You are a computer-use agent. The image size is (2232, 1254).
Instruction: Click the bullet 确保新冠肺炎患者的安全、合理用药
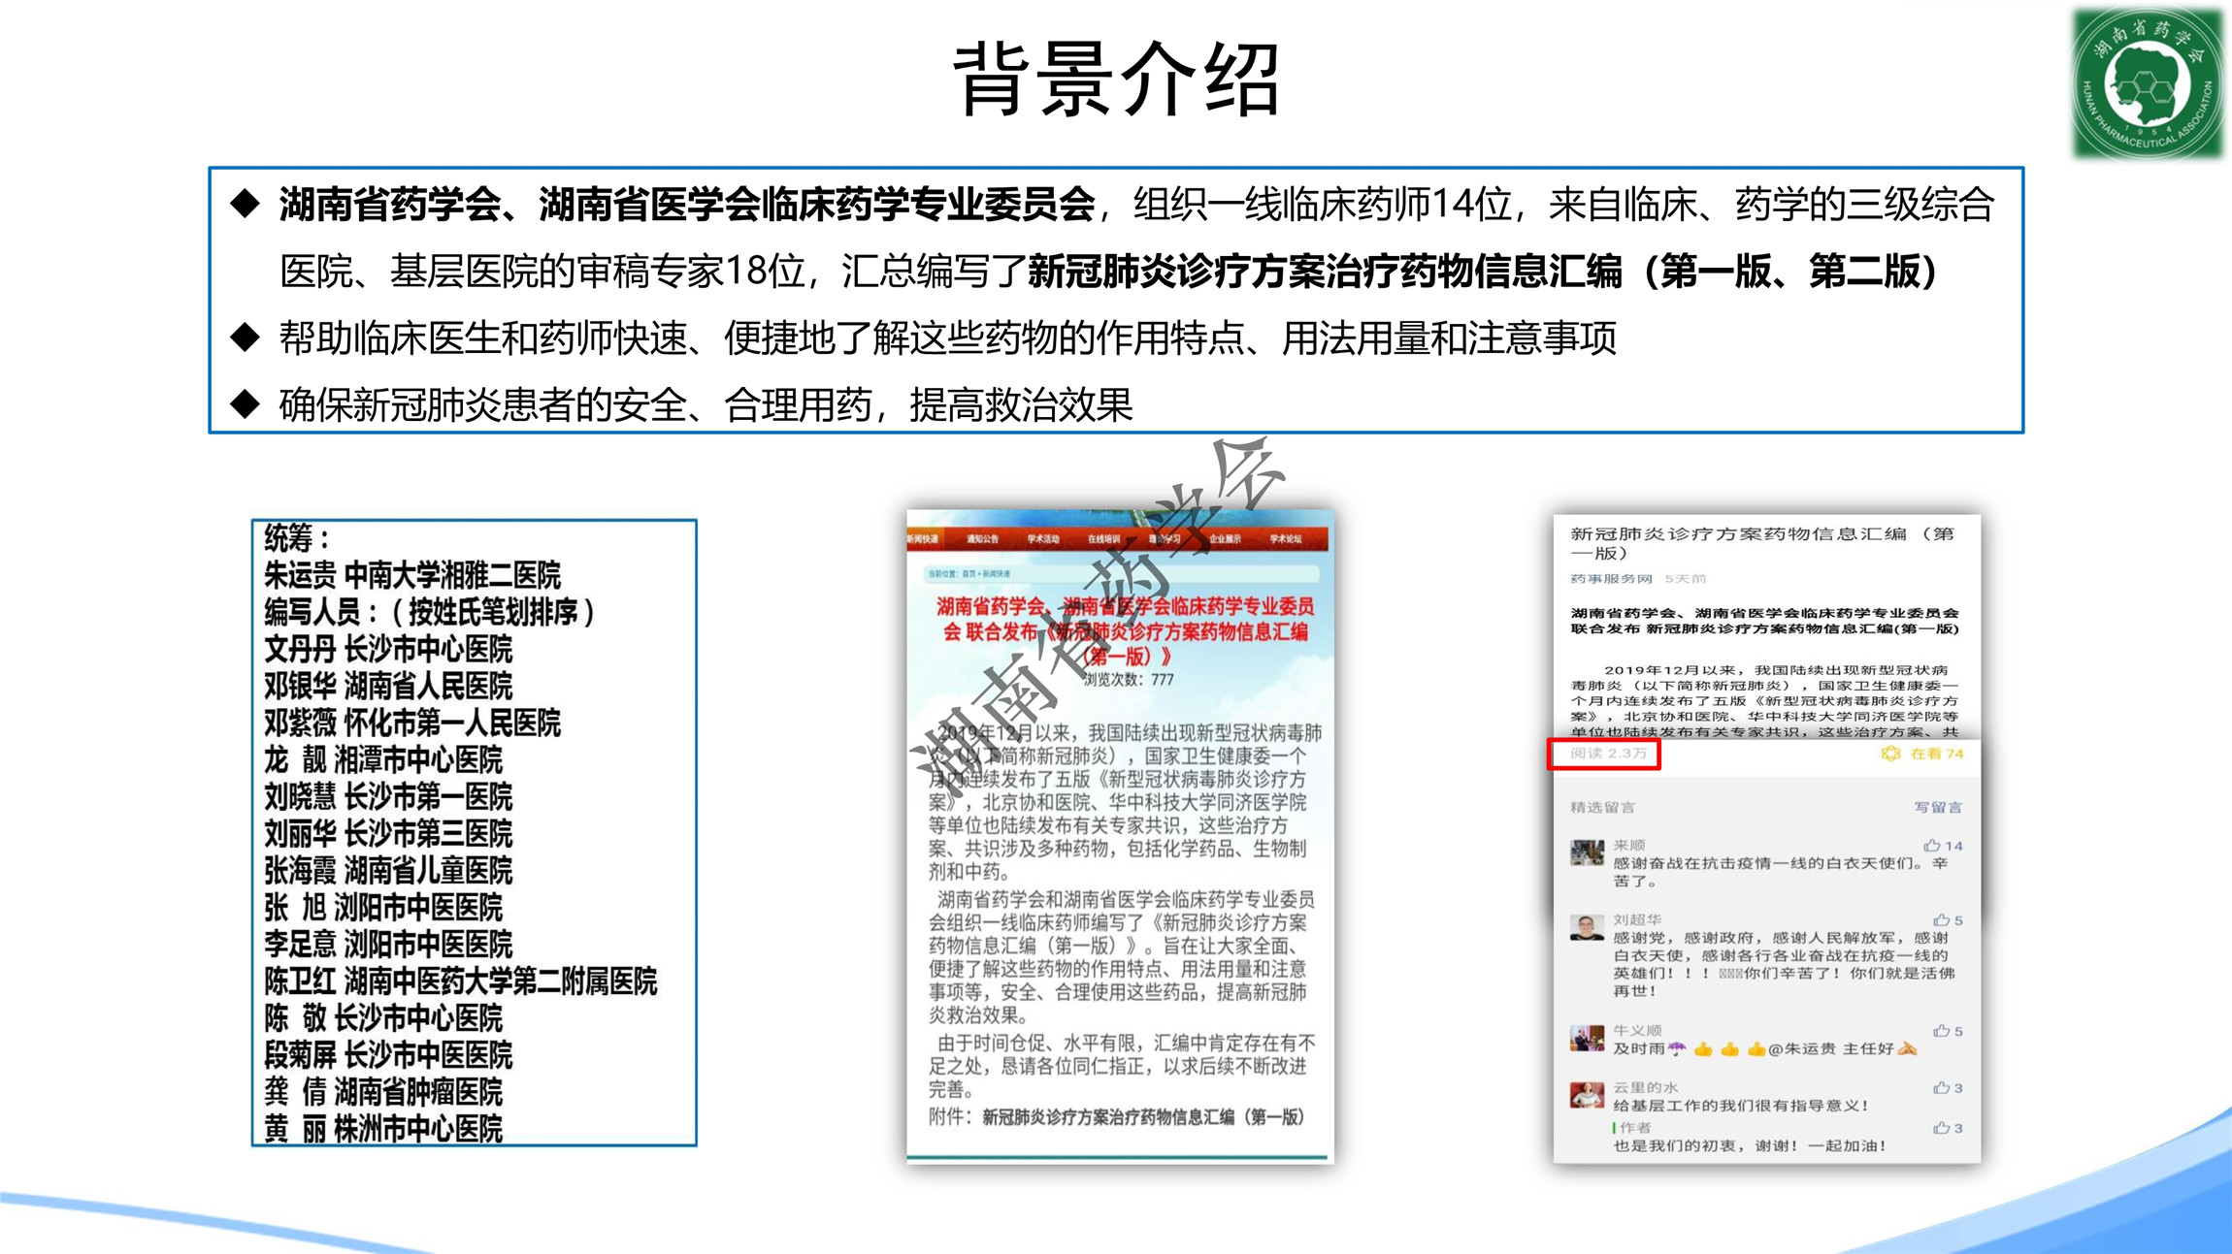pos(706,405)
